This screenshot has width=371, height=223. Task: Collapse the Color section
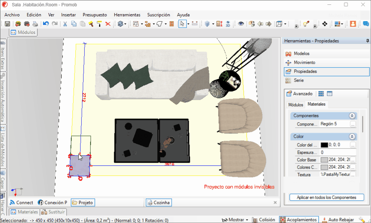(352, 136)
